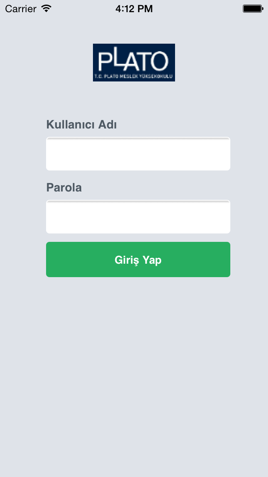This screenshot has height=477, width=268.
Task: Click inside the first white text box
Action: coord(138,154)
